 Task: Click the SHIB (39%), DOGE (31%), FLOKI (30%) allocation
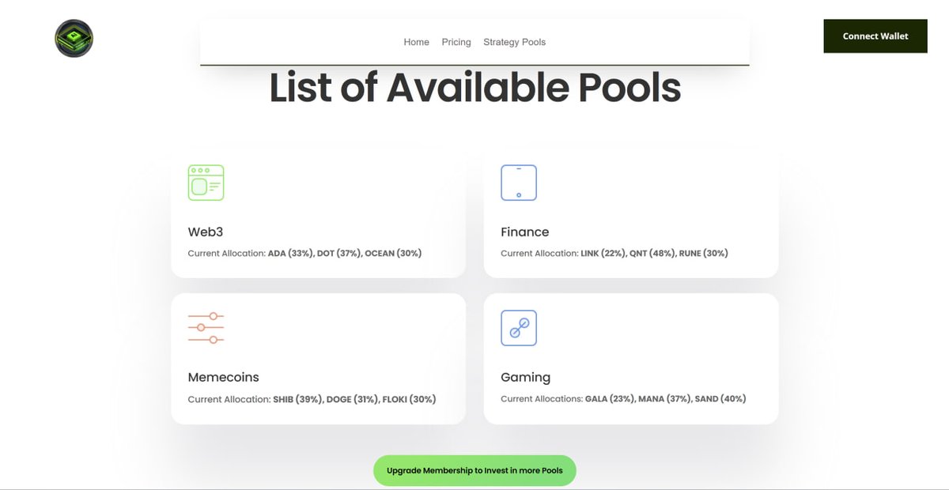tap(354, 399)
